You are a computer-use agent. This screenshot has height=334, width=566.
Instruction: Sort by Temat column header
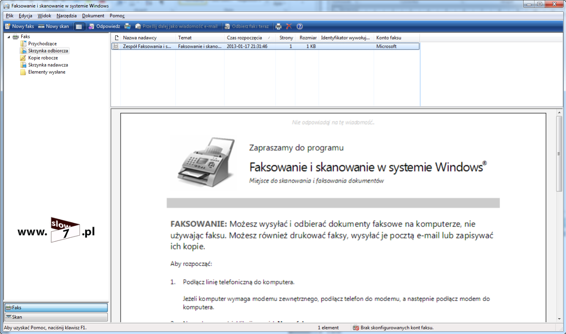(x=200, y=38)
